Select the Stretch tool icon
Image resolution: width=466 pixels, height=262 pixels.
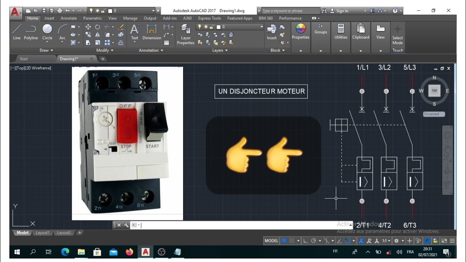[88, 43]
